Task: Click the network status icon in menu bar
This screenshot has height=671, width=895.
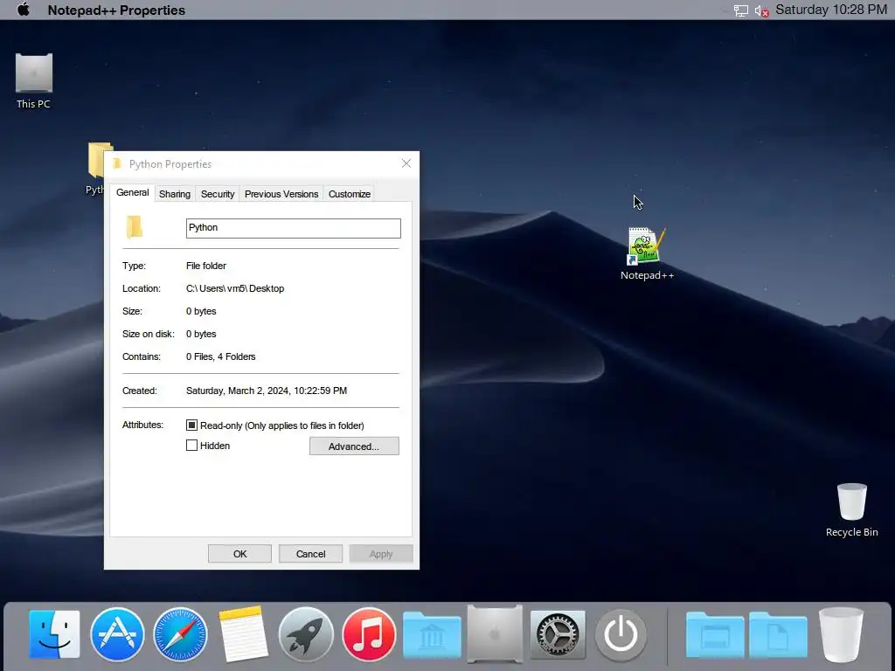Action: [741, 10]
